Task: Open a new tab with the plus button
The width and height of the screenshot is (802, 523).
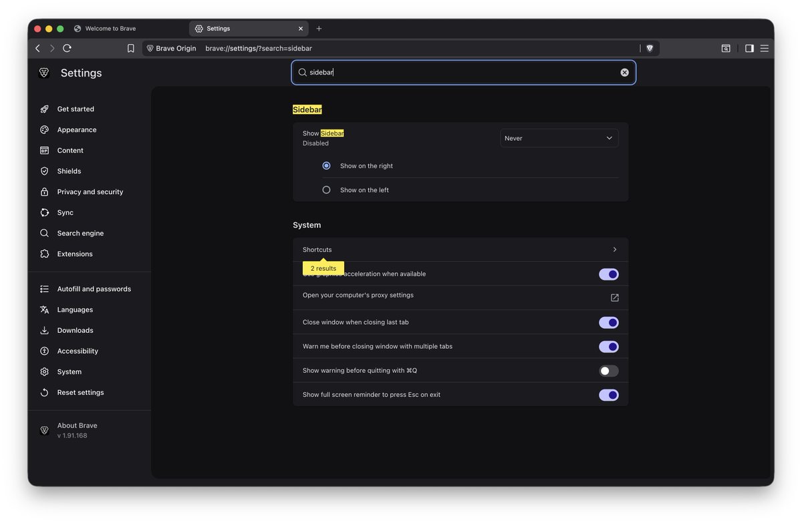Action: click(x=319, y=29)
